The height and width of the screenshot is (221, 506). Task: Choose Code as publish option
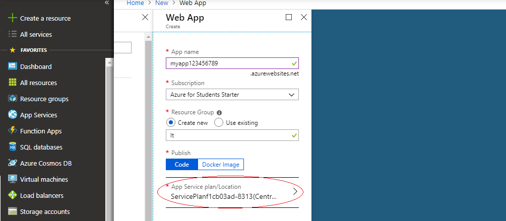coord(181,164)
